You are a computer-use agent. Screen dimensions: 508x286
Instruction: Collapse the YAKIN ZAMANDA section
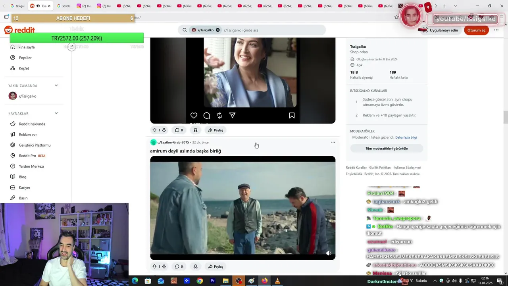56,85
